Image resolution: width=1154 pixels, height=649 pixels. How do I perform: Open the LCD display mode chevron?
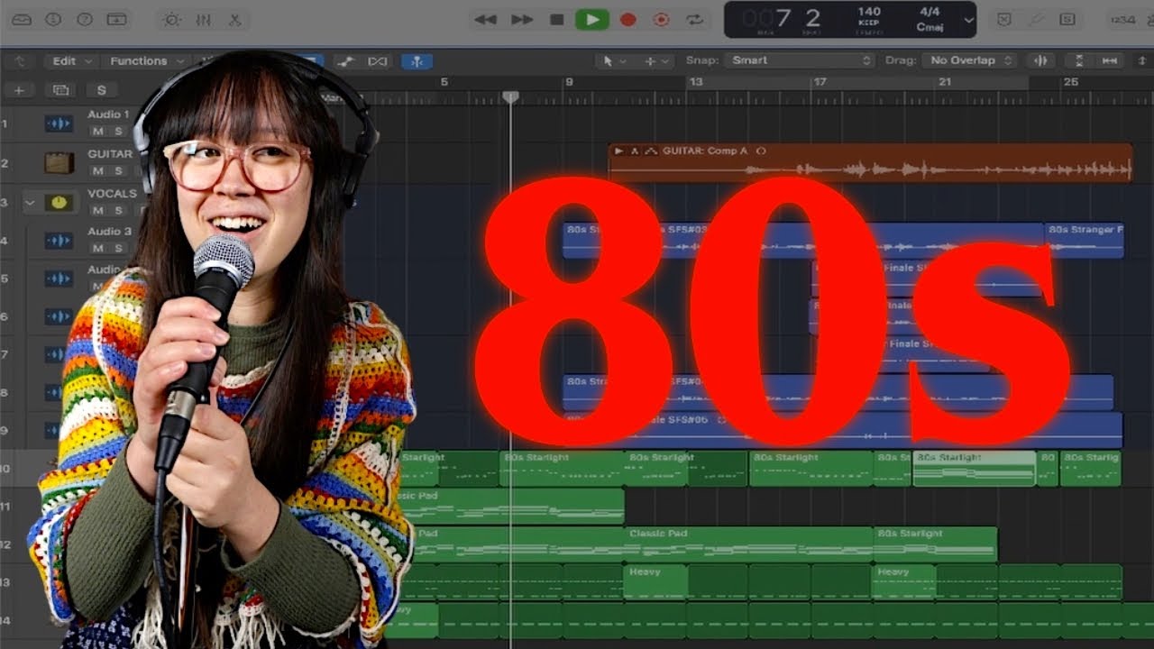pyautogui.click(x=968, y=20)
